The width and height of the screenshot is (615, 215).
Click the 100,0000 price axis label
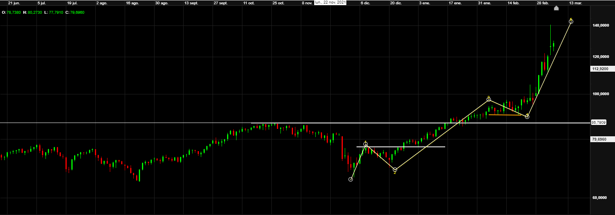[x=600, y=94]
